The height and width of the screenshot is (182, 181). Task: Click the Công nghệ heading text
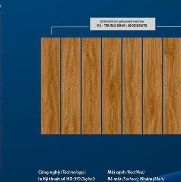(x=49, y=172)
